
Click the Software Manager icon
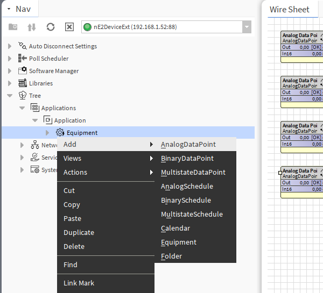(23, 70)
